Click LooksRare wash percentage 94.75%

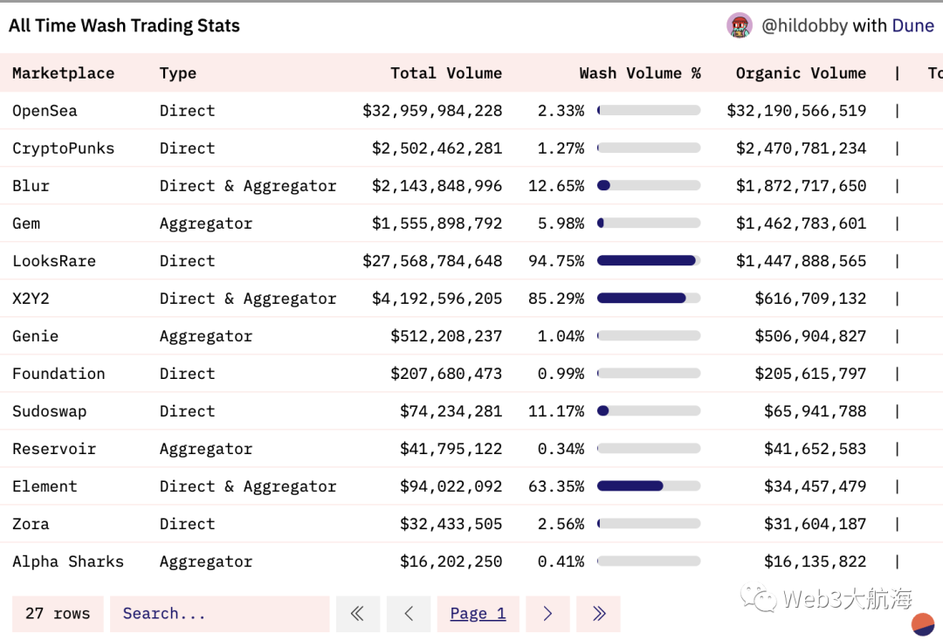(x=556, y=261)
